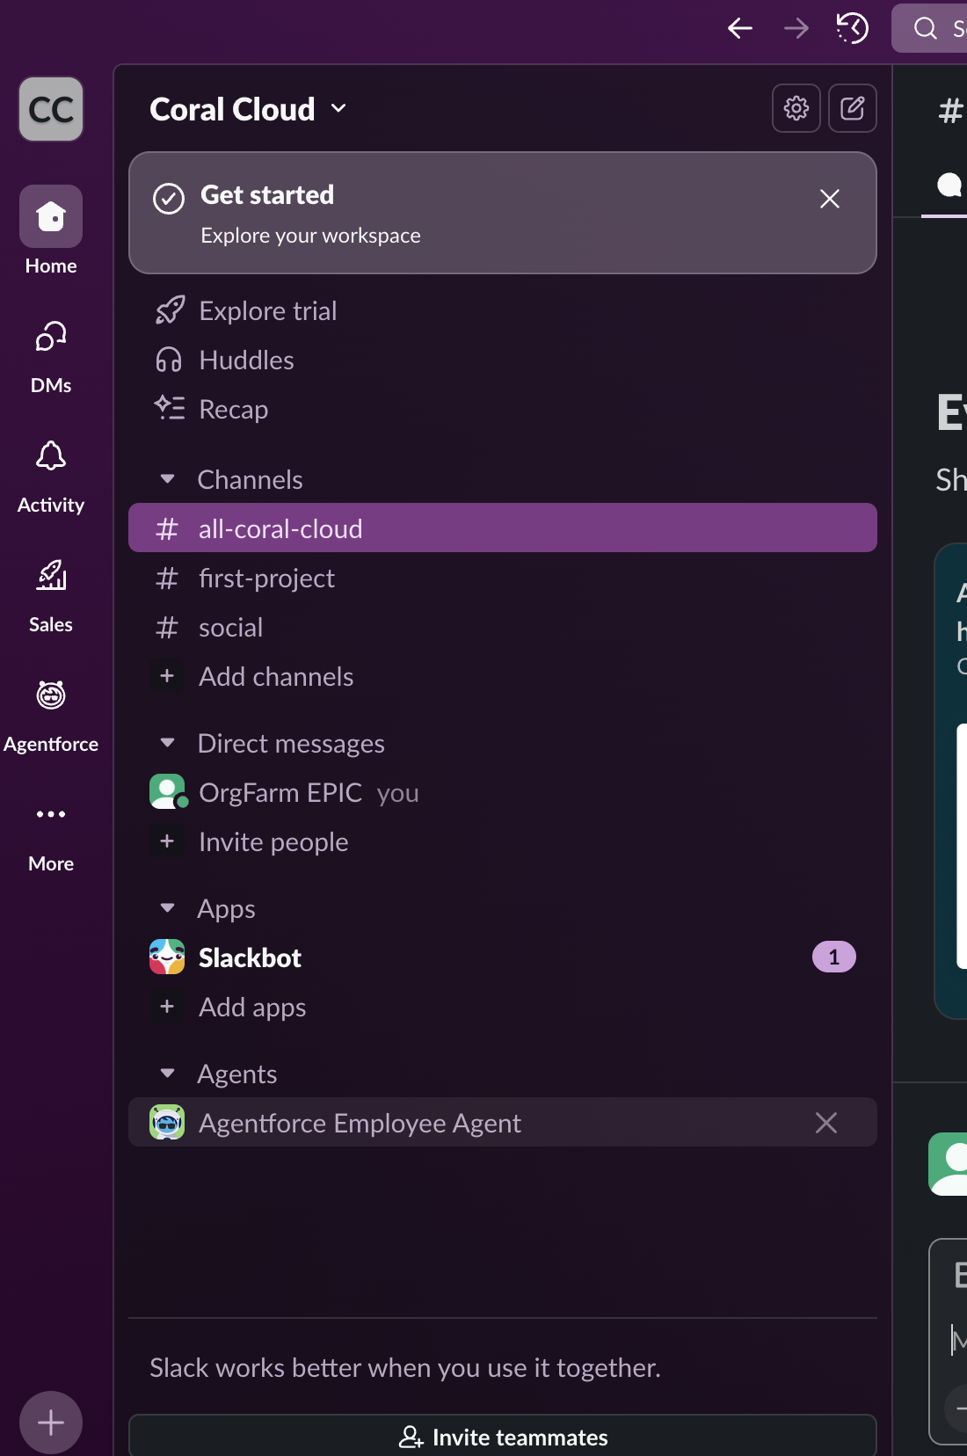Open the Activity notifications bell
The height and width of the screenshot is (1456, 967).
coord(51,457)
